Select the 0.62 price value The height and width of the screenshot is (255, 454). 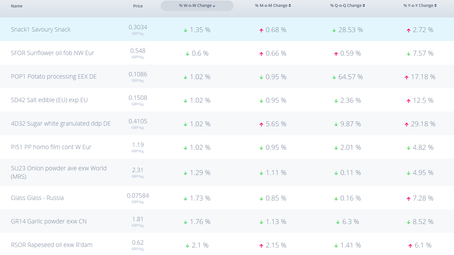point(138,243)
